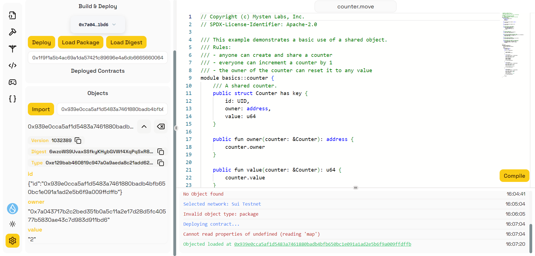Open the build hammer sidebar icon
The width and height of the screenshot is (535, 256).
13,32
